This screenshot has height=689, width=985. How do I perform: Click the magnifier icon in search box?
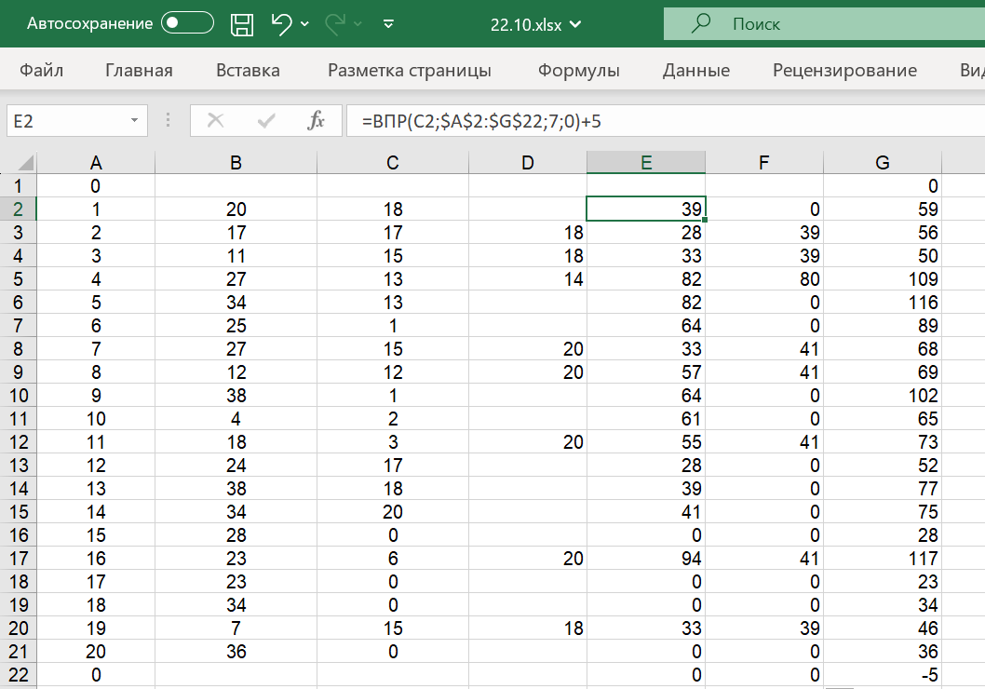coord(702,23)
